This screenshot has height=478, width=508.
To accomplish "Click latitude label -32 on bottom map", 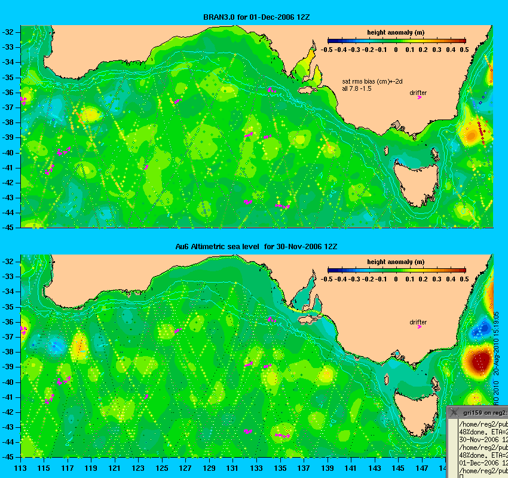I will tap(7, 261).
